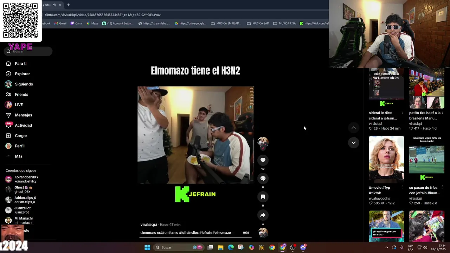Viewport: 450px width, 253px height.
Task: Open Actividad notifications in sidebar
Action: coord(23,125)
